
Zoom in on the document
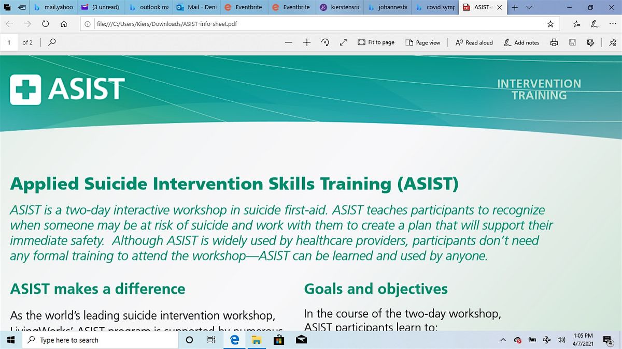pyautogui.click(x=307, y=42)
